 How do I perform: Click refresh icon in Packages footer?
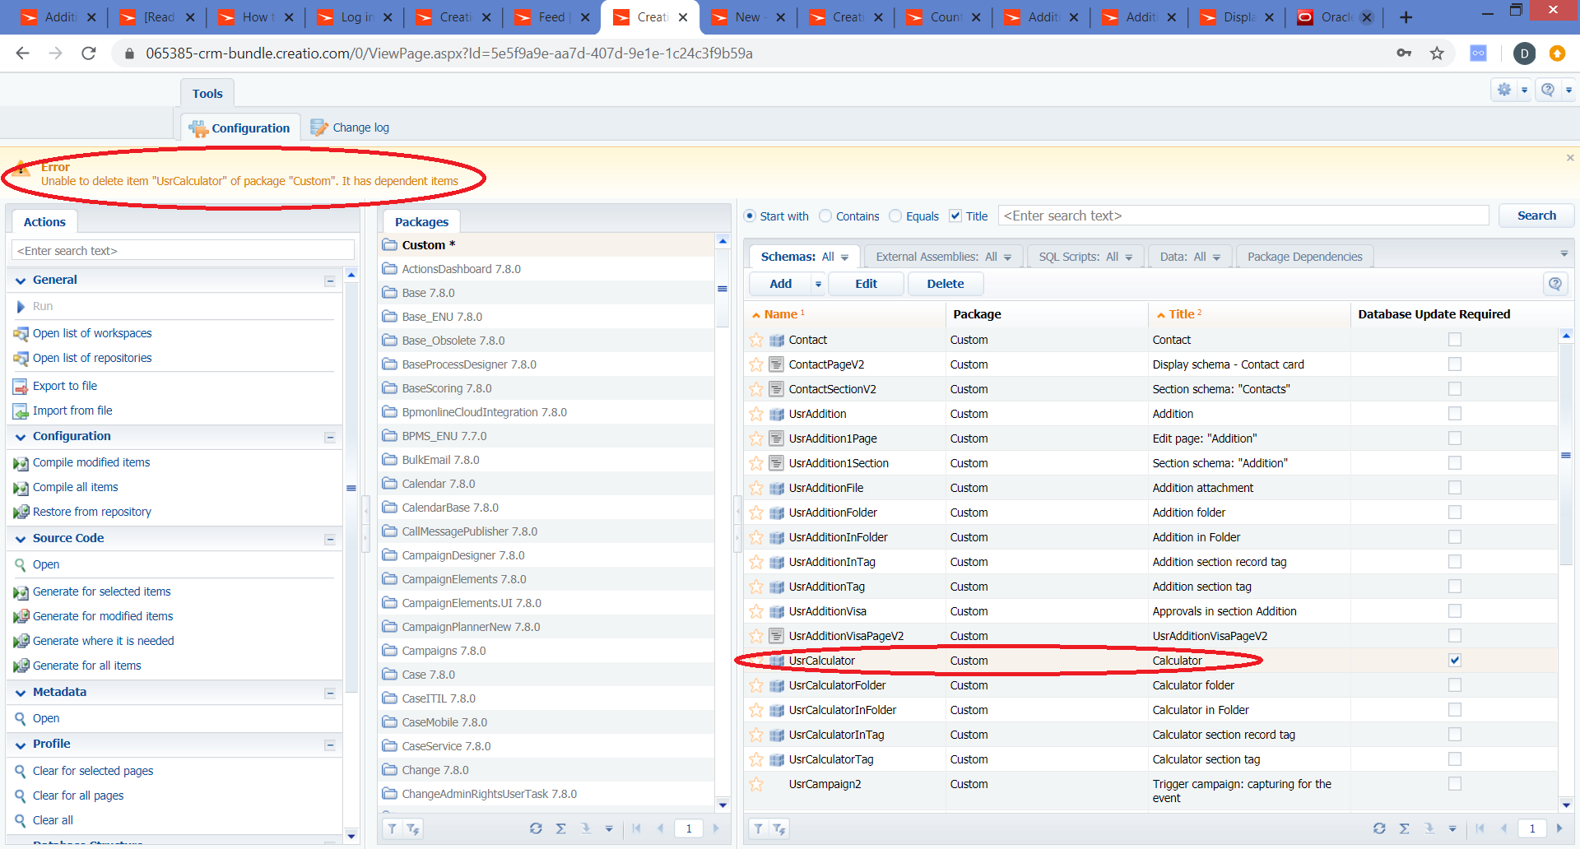coord(536,828)
